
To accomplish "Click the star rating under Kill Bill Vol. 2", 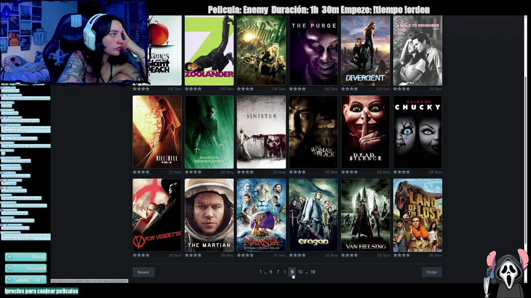I will pos(141,172).
